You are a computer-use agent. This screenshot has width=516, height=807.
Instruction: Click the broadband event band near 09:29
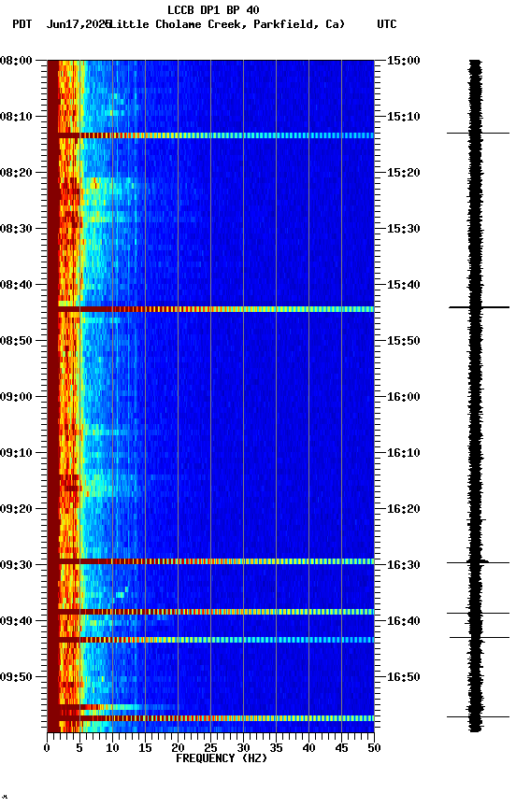[x=210, y=561]
